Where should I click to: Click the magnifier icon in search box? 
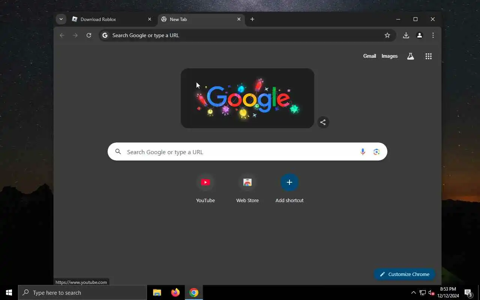[x=118, y=152]
